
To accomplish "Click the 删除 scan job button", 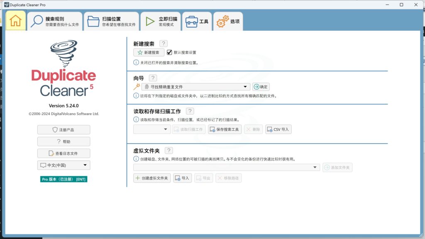I will [x=254, y=129].
